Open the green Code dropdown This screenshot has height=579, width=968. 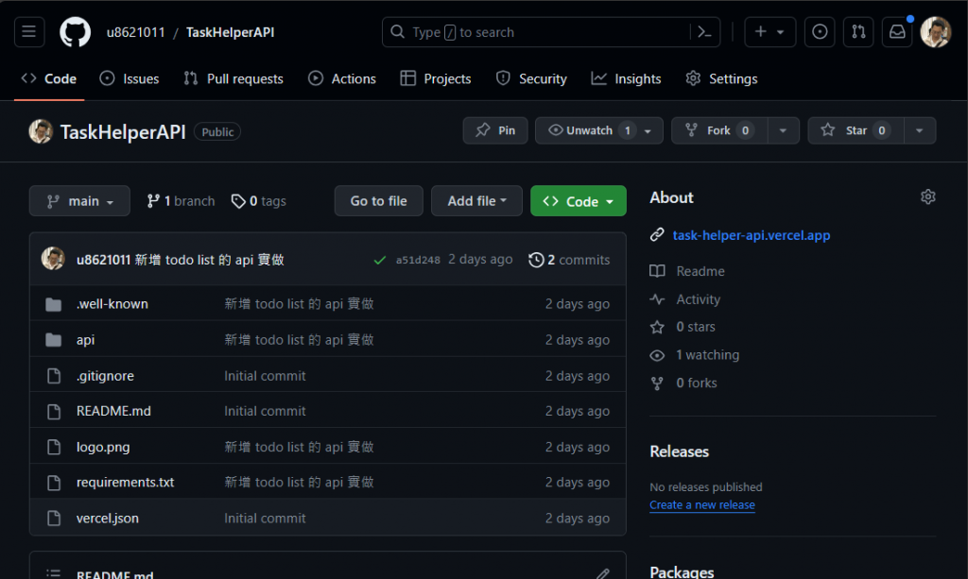[x=578, y=201]
